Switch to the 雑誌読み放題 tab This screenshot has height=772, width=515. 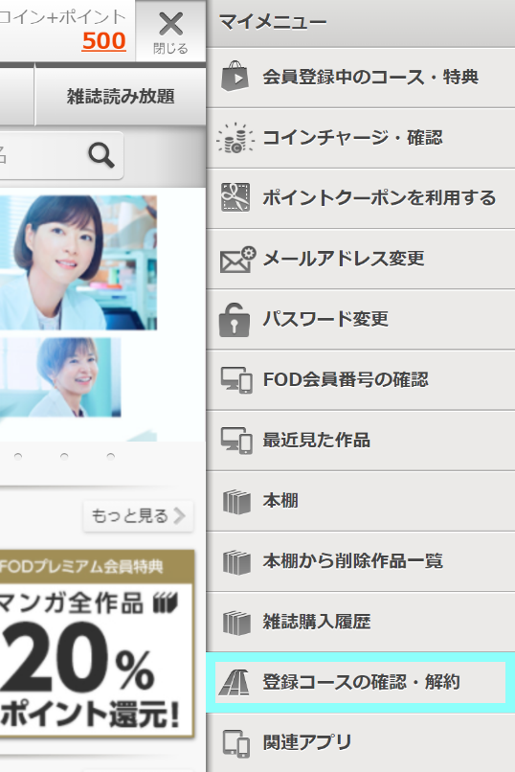(x=121, y=96)
